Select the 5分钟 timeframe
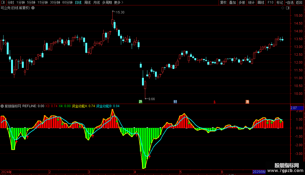 [x=31, y=2]
